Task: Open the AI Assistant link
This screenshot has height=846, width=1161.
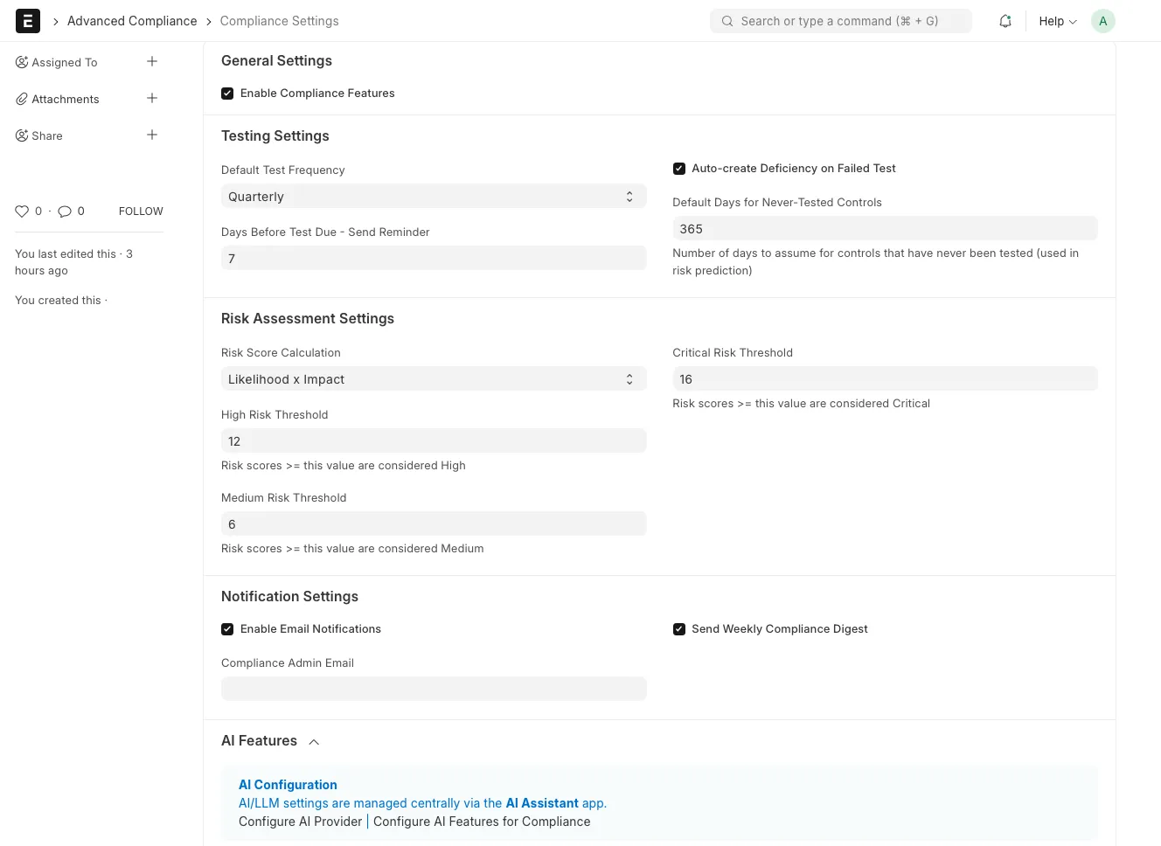Action: point(542,803)
